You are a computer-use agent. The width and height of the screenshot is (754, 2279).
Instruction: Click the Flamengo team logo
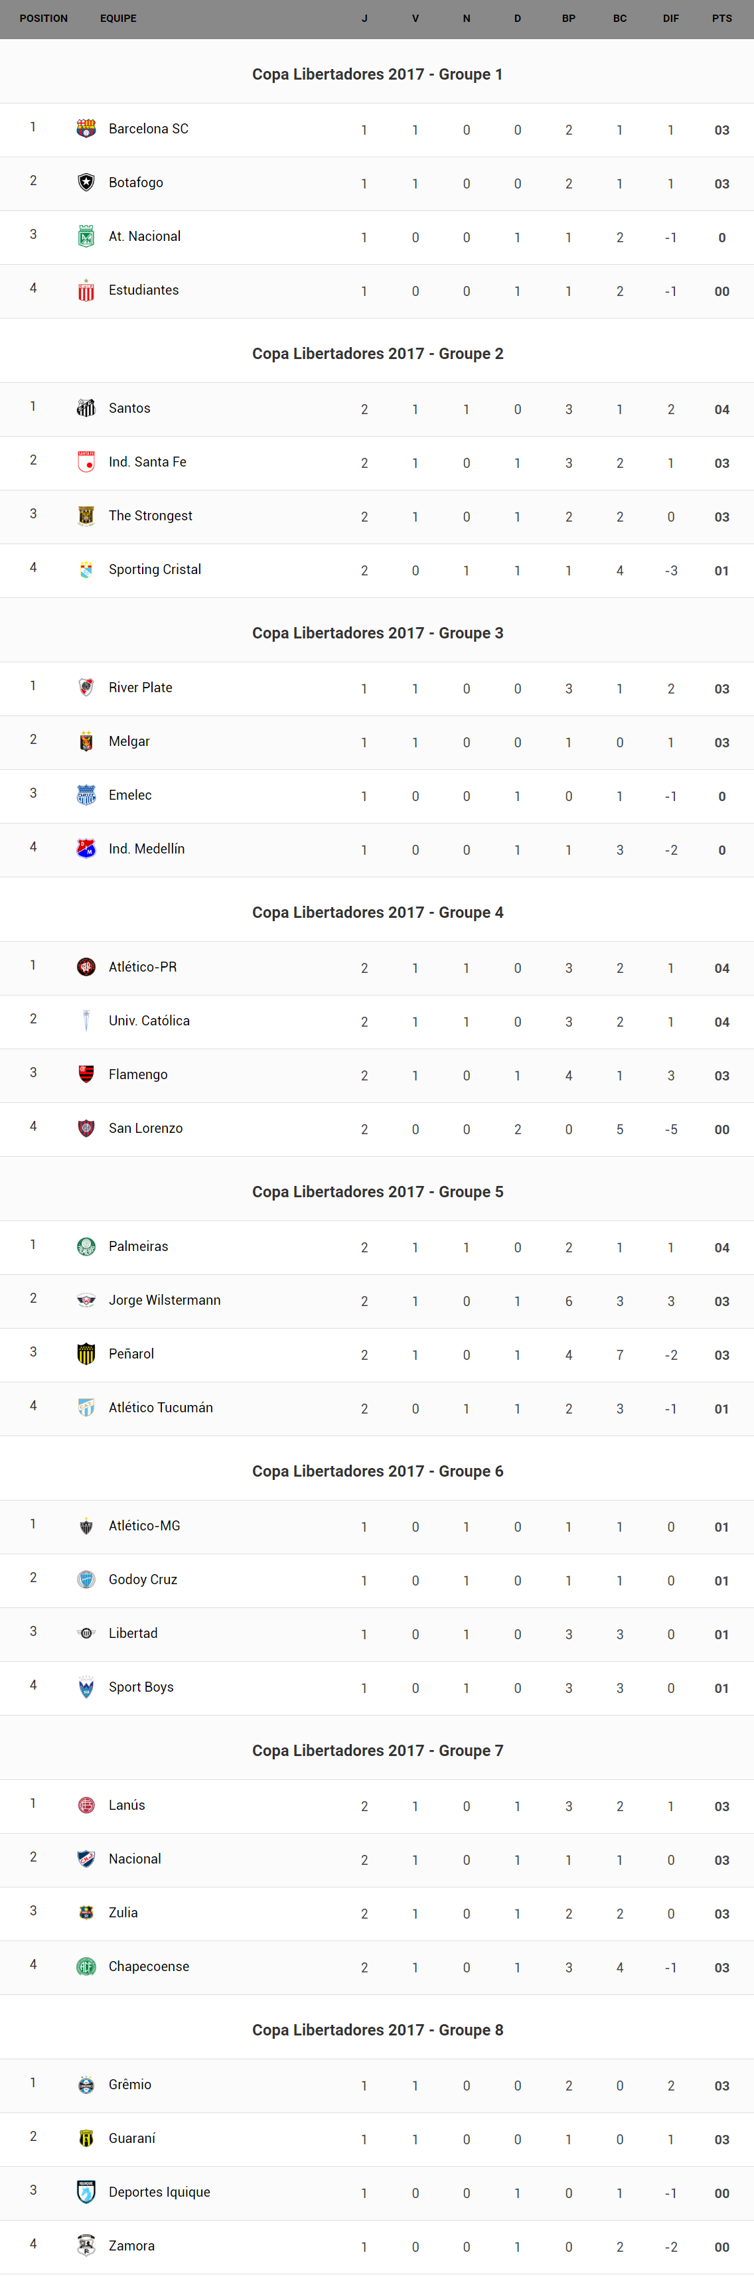(86, 1074)
